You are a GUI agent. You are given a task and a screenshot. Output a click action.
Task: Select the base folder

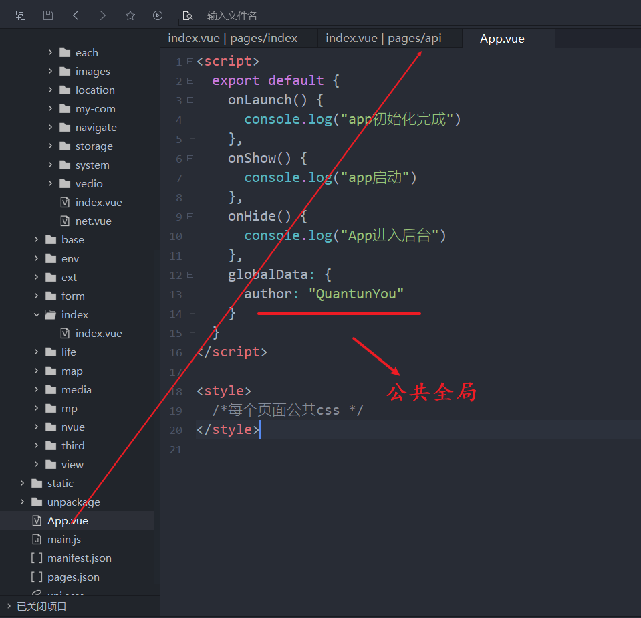coord(73,239)
